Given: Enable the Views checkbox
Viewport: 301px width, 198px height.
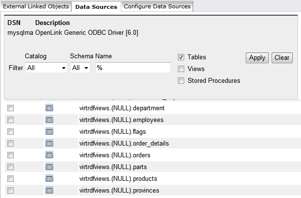Looking at the screenshot, I should click(181, 69).
